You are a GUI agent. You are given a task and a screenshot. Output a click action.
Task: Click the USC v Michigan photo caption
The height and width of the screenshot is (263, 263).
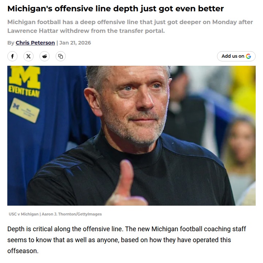pyautogui.click(x=24, y=214)
